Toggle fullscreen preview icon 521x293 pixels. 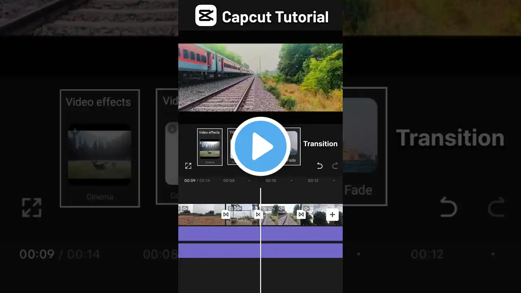188,166
